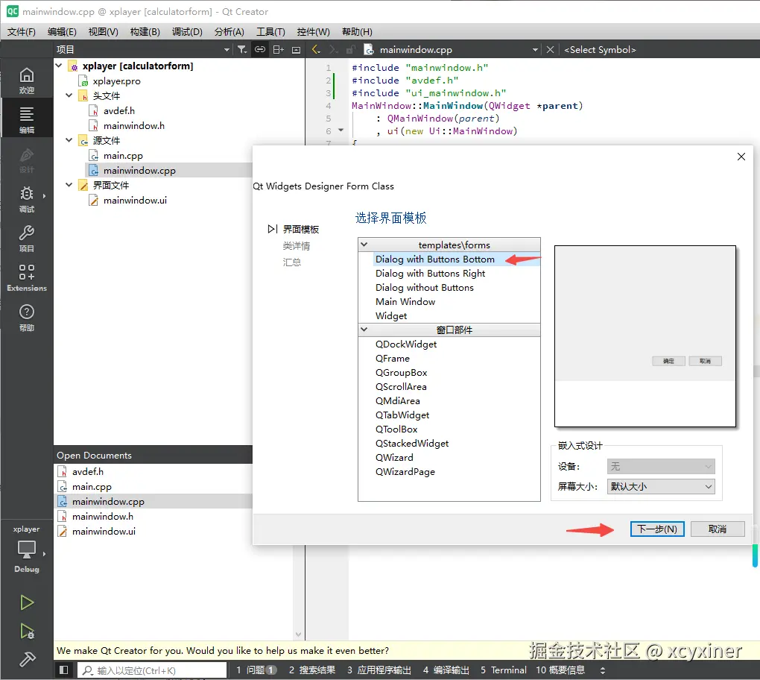This screenshot has height=680, width=760.
Task: Open the 搜索结果 output pane
Action: [x=312, y=670]
